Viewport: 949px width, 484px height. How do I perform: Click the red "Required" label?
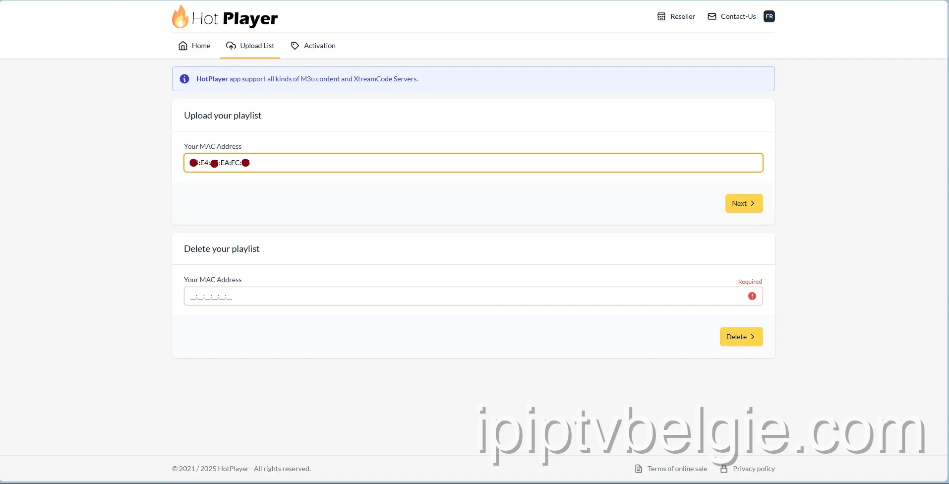[750, 282]
